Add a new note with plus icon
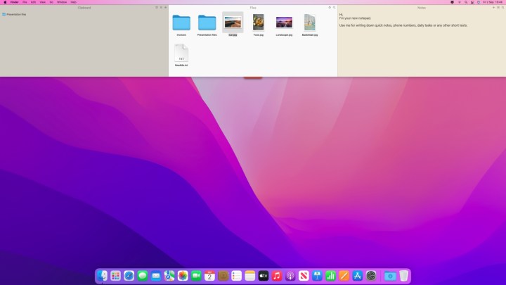Viewport: 506px width, 285px height. (x=493, y=8)
